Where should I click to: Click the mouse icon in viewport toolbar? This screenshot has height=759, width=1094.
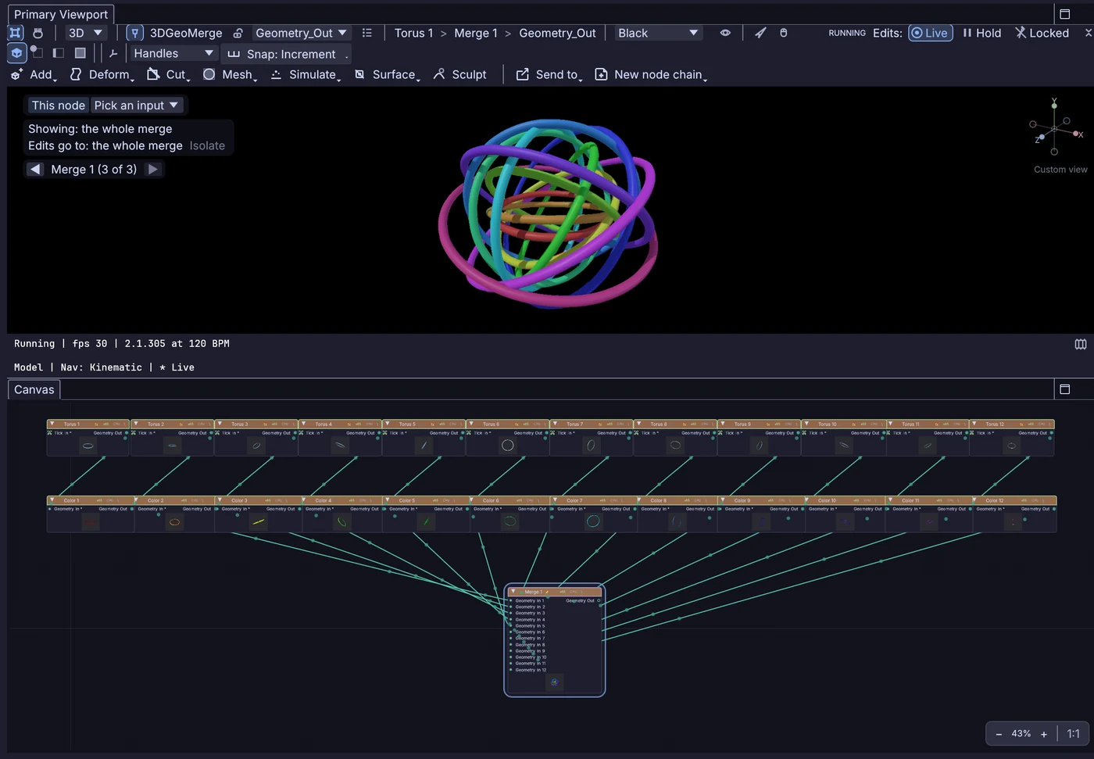coord(784,33)
